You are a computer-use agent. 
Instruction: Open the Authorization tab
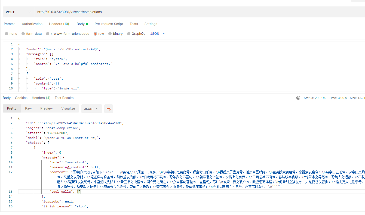tap(32, 24)
